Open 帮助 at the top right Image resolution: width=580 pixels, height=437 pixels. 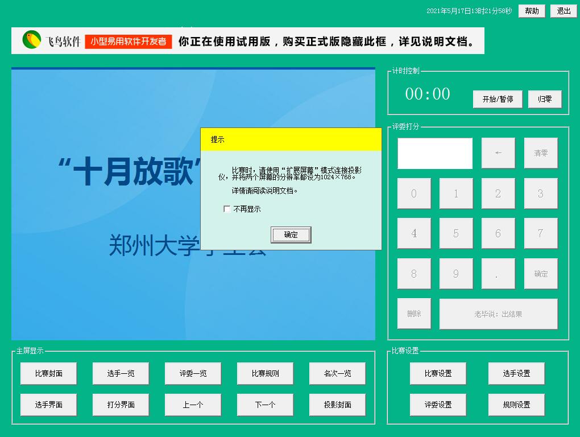click(x=531, y=11)
